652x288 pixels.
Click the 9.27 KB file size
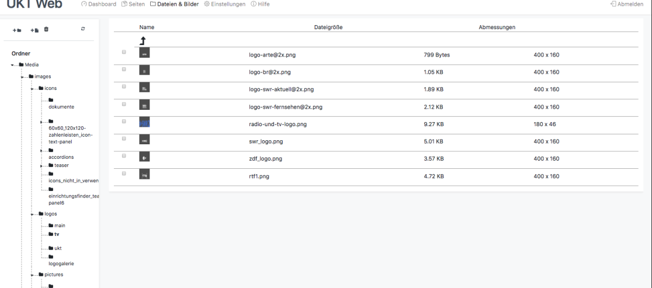tap(433, 124)
